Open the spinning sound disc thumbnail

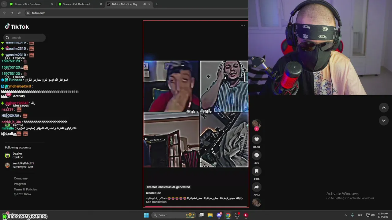click(x=256, y=203)
